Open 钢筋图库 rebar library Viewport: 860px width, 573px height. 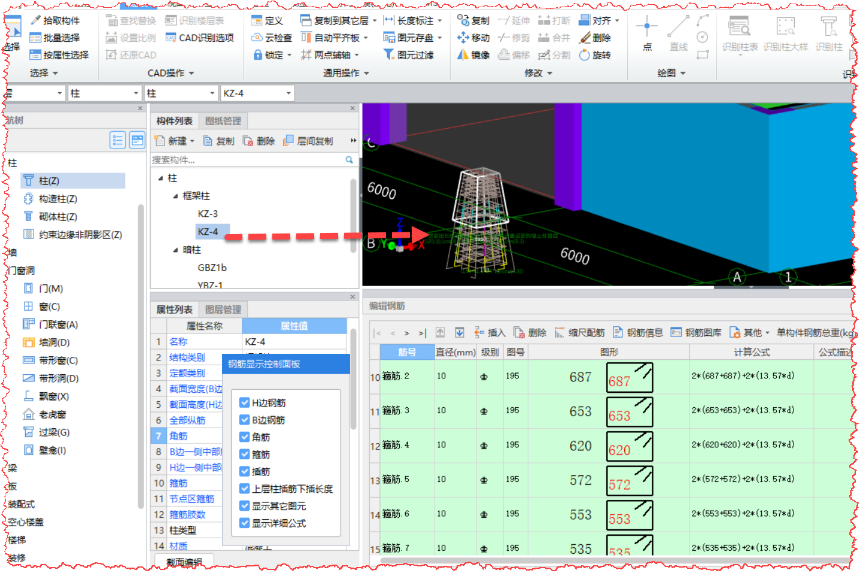pos(696,333)
